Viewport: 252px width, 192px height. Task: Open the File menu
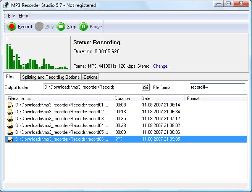tap(11, 16)
